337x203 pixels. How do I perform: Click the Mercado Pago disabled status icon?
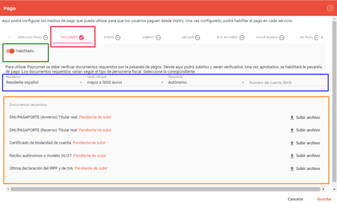45,37
